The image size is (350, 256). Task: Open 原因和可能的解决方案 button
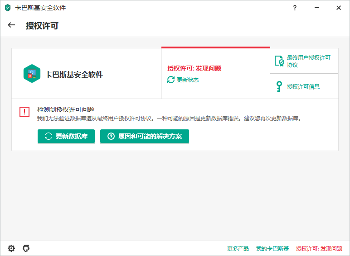point(145,136)
